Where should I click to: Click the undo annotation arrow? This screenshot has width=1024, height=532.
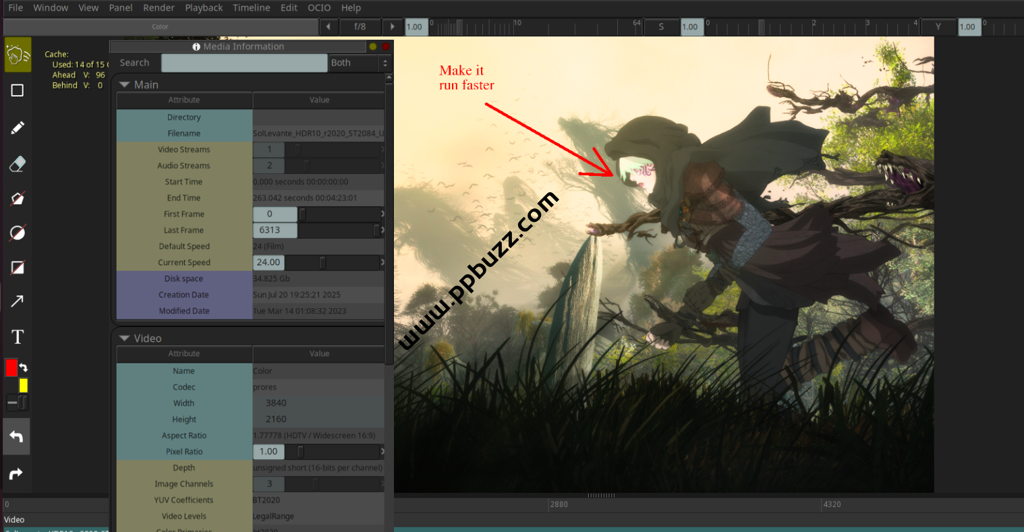[16, 437]
